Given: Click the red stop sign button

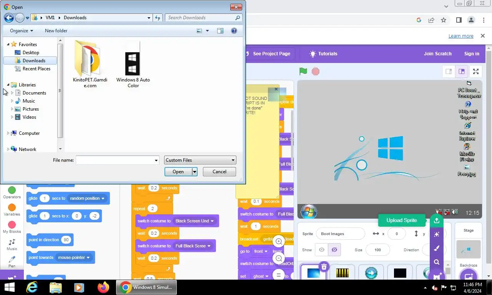Looking at the screenshot, I should click(316, 71).
